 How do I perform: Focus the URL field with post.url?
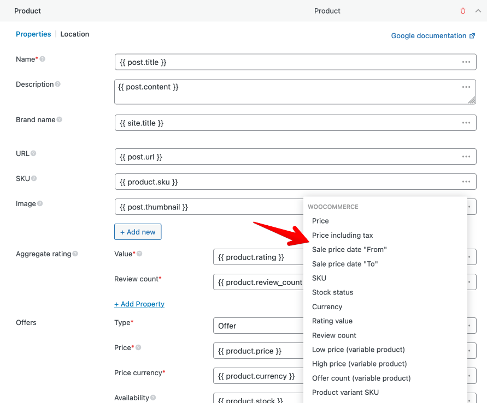295,157
